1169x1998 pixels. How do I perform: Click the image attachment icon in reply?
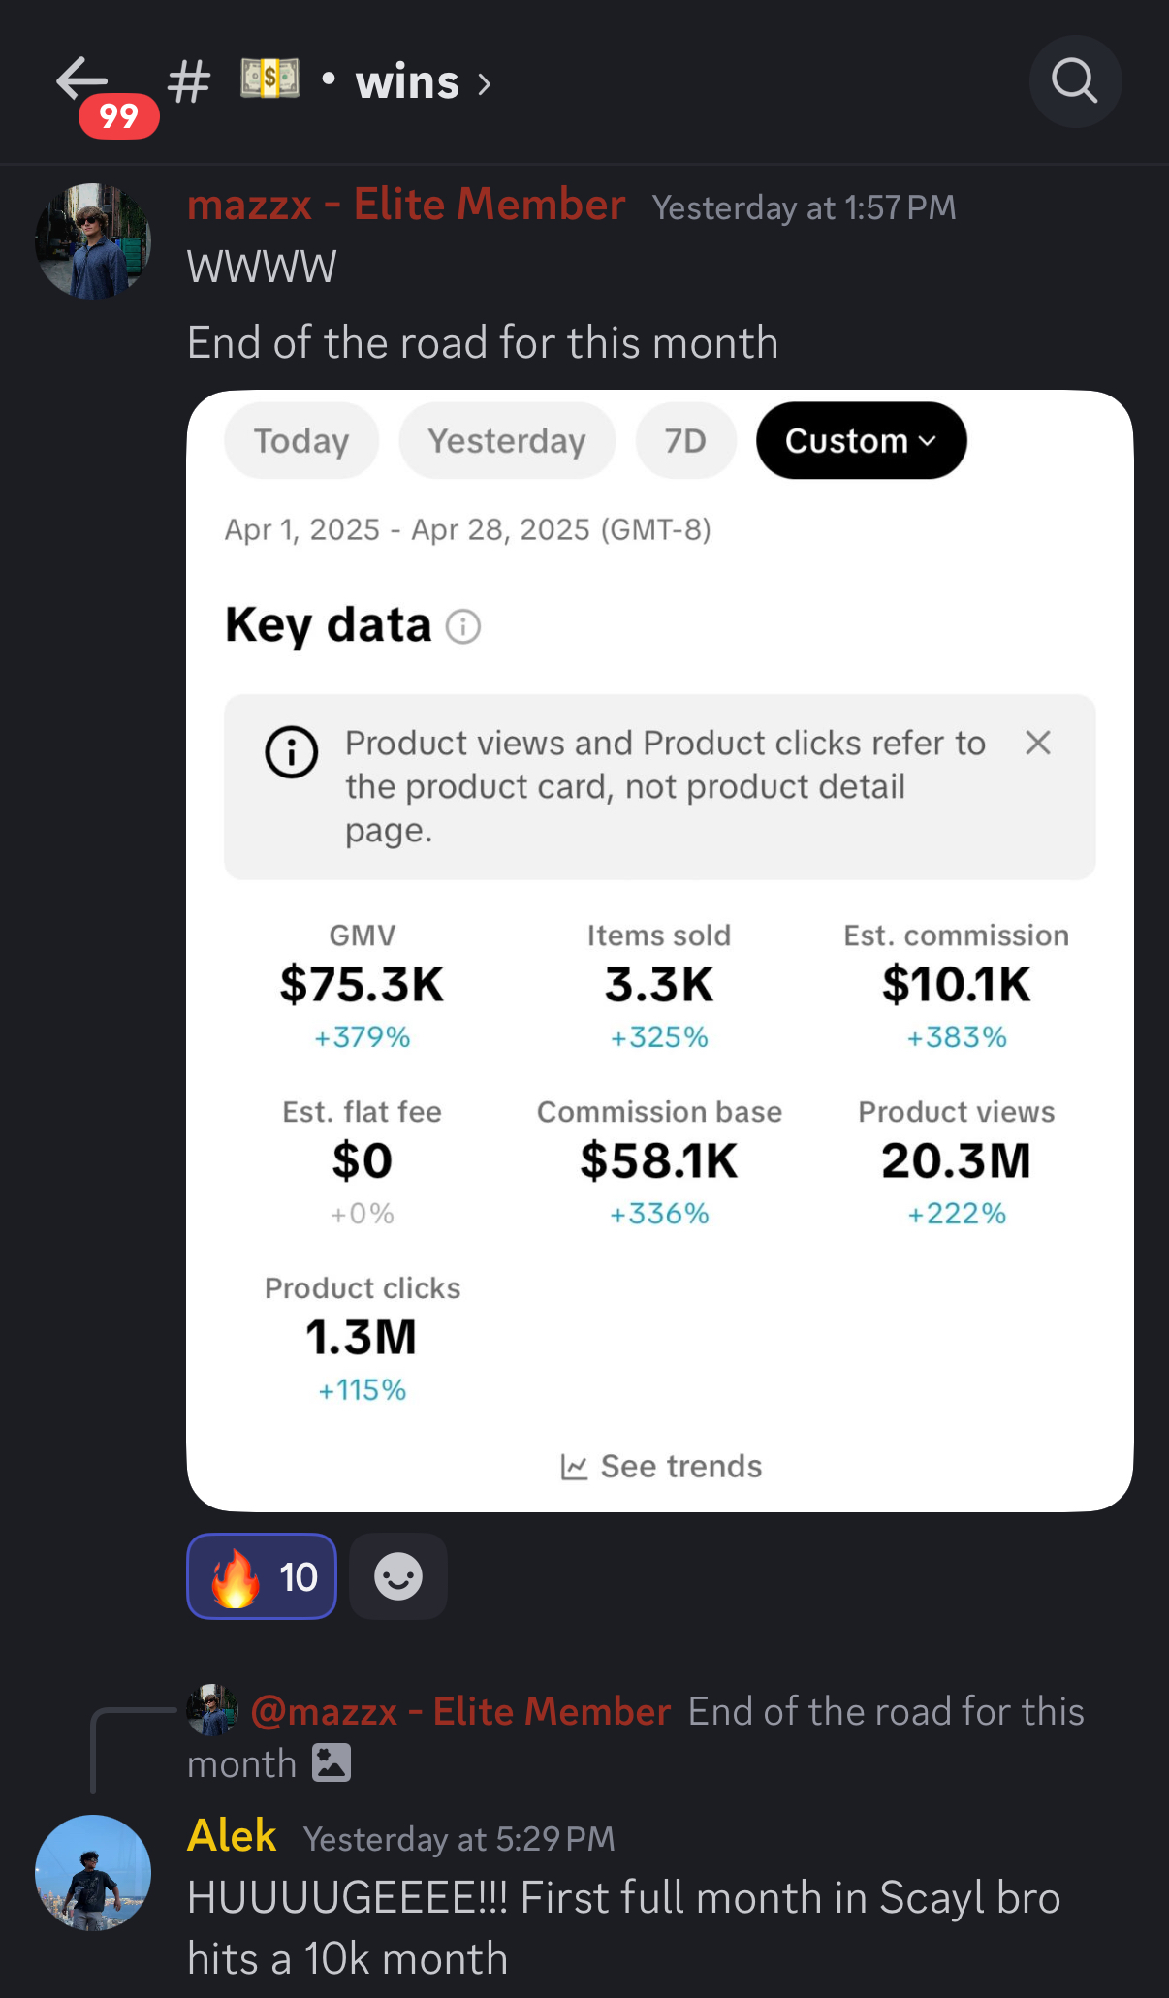pos(332,1763)
